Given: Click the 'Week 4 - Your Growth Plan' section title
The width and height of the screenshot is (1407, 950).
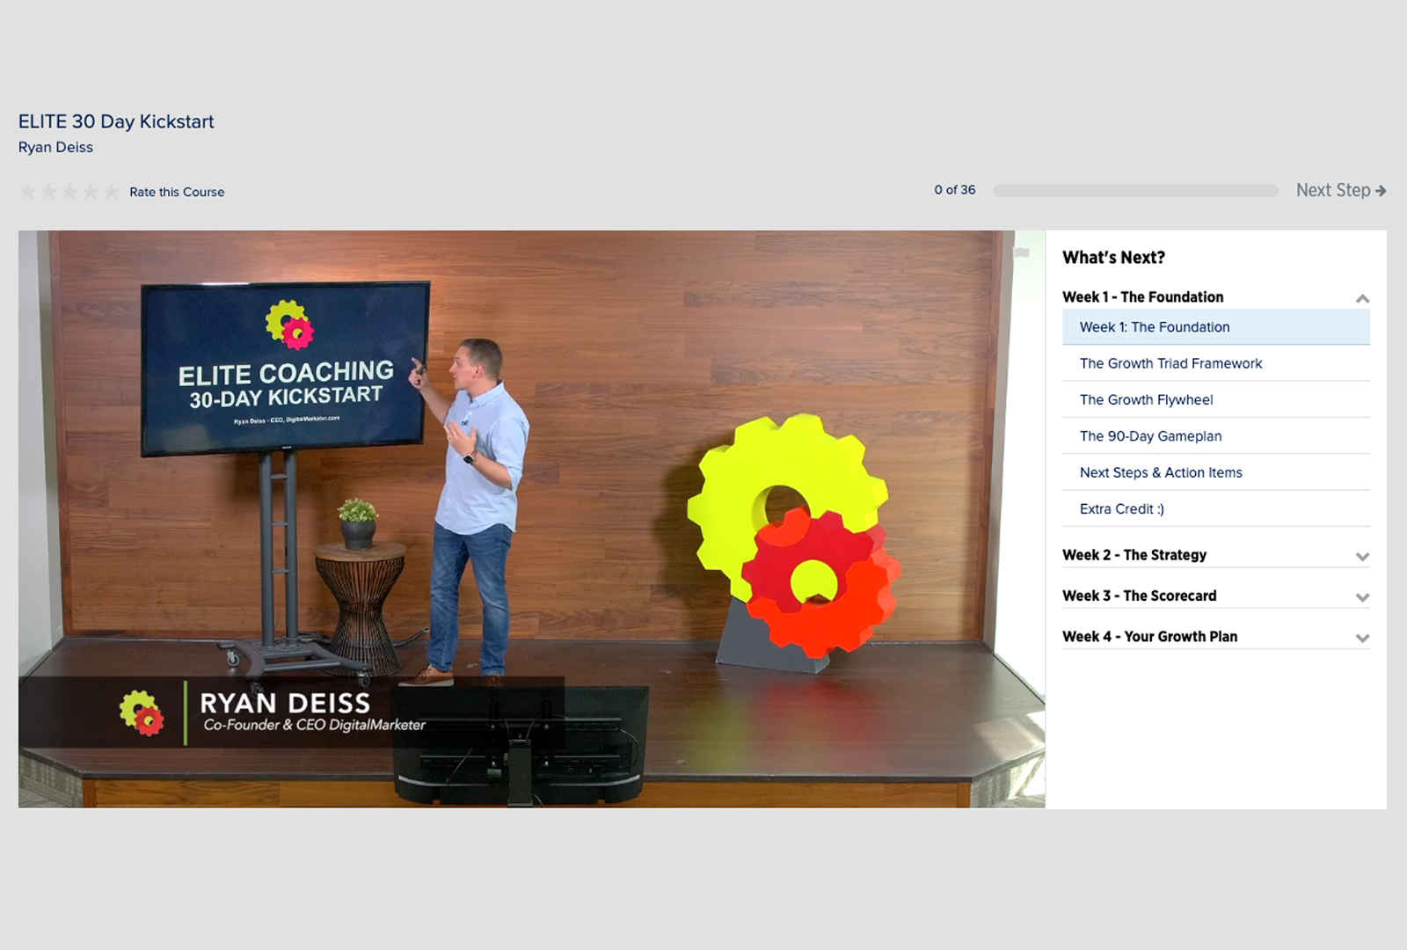Looking at the screenshot, I should [1149, 637].
